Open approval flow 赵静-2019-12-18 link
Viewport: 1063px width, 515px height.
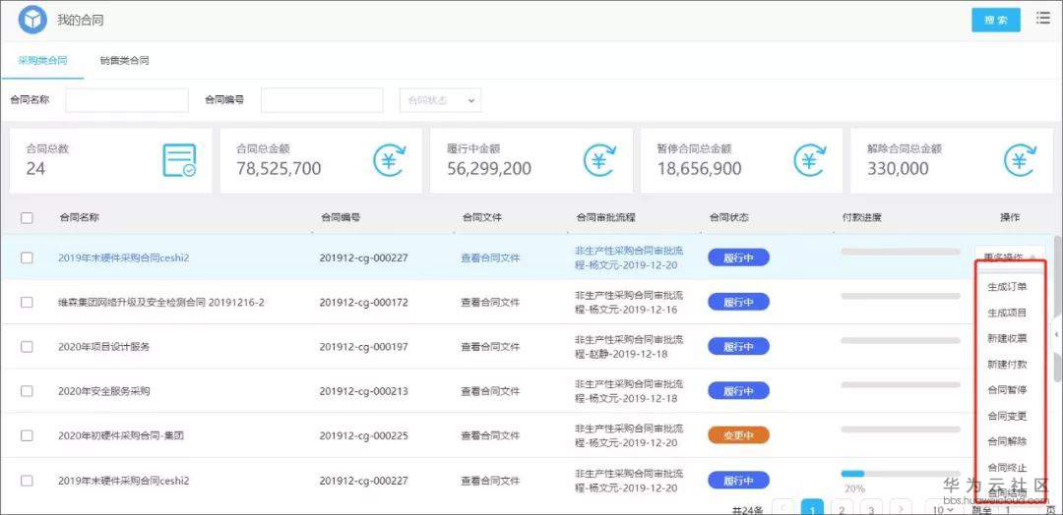[x=629, y=347]
